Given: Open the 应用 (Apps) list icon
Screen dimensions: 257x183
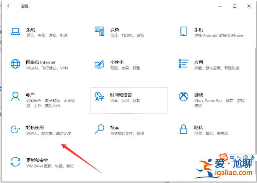Looking at the screenshot, I should 183,64.
